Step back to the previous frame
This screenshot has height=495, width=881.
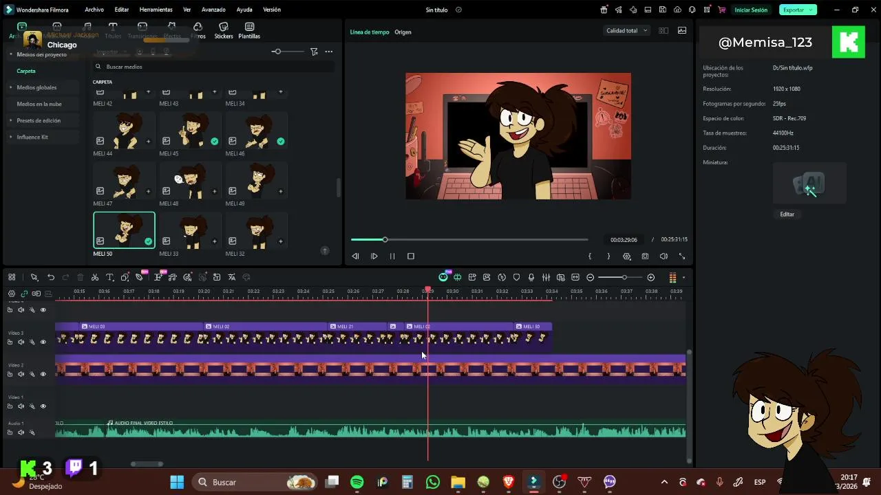point(355,256)
